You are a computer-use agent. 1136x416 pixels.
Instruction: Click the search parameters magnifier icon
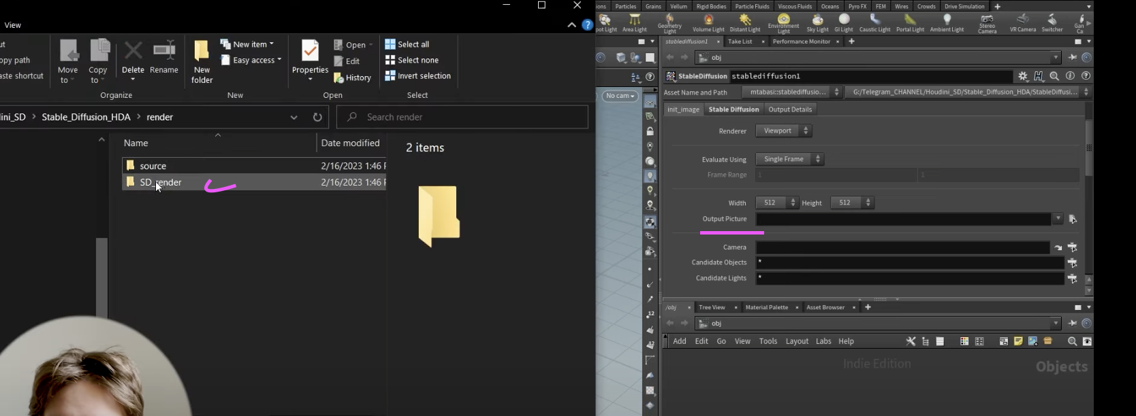click(1054, 76)
